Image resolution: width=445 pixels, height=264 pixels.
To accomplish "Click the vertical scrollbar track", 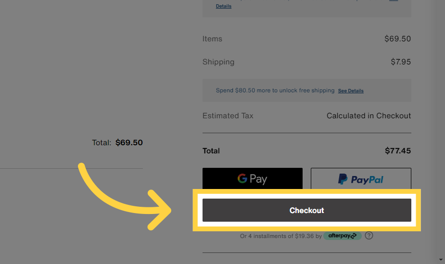I will click(x=441, y=130).
